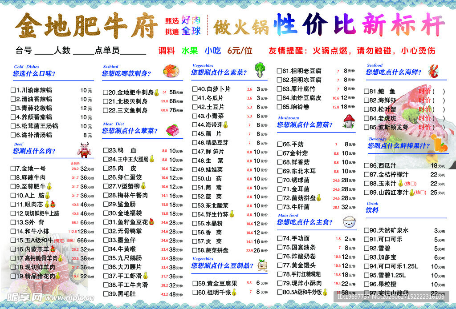456x309 pixels.
Task: Click the flame icon after 16.内蒙羔羊
Action: pyautogui.click(x=53, y=249)
